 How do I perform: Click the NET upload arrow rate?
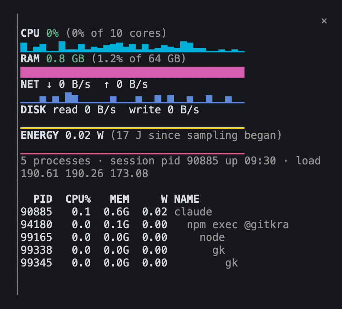(x=126, y=84)
